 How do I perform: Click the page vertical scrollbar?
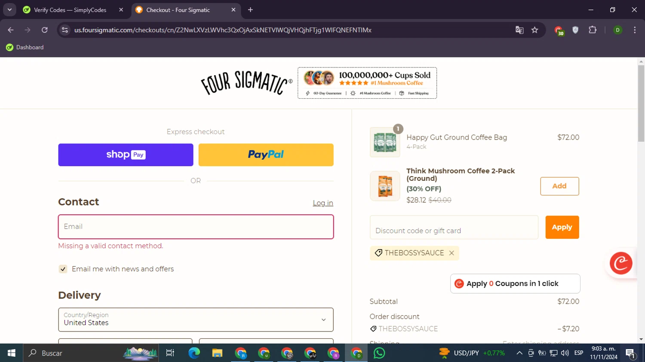(x=641, y=103)
